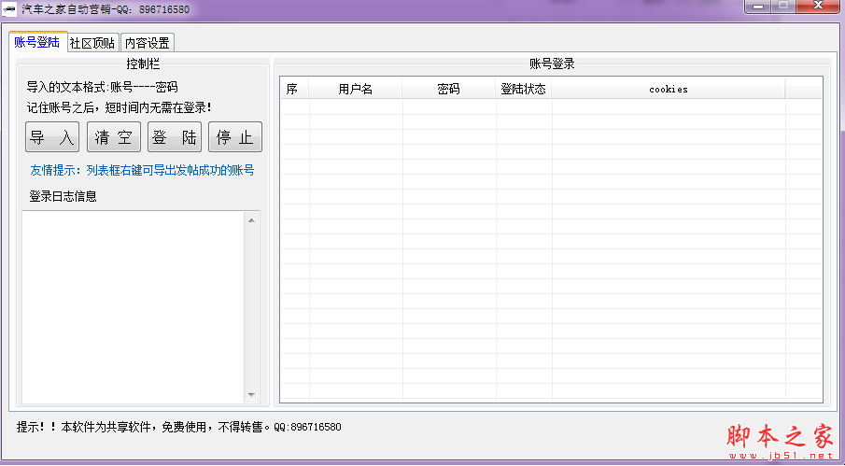Click the 控制栏 group title
Viewport: 845px width, 466px height.
[x=143, y=64]
